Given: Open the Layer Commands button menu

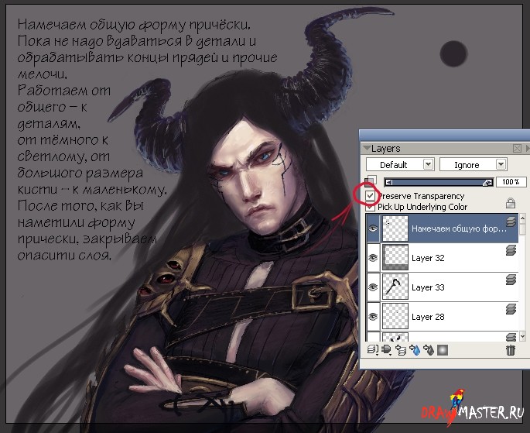Looking at the screenshot, I should [372, 350].
